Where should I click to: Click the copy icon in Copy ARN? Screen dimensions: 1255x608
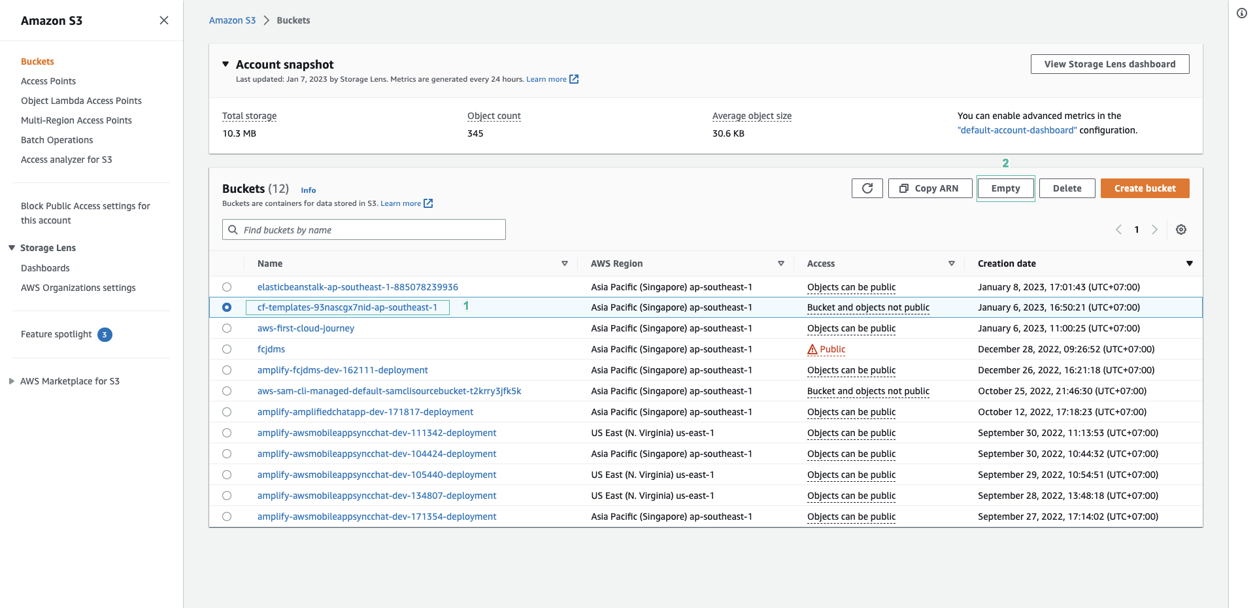click(x=904, y=188)
